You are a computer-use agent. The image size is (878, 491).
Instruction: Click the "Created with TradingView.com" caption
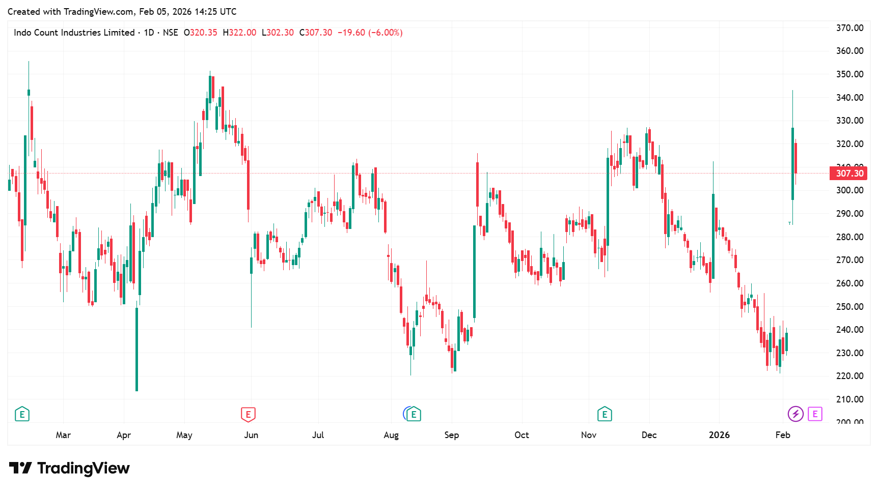click(x=122, y=12)
